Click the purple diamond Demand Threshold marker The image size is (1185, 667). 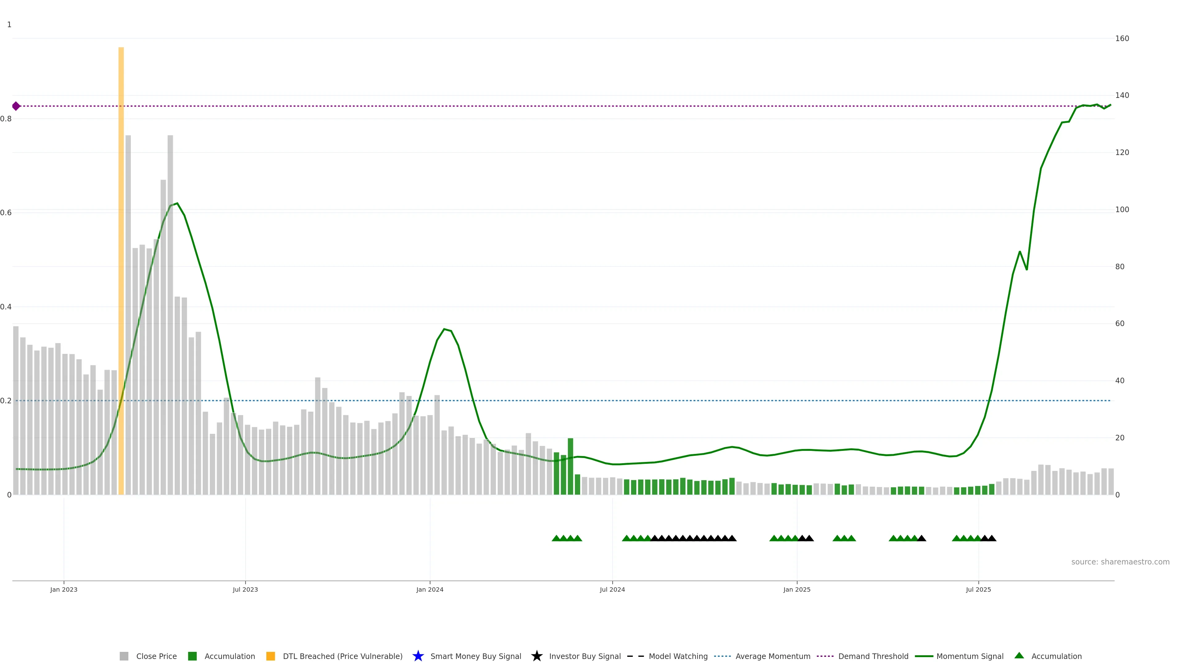coord(16,106)
